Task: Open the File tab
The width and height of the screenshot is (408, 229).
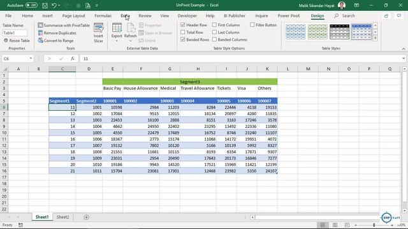Action: click(x=8, y=16)
